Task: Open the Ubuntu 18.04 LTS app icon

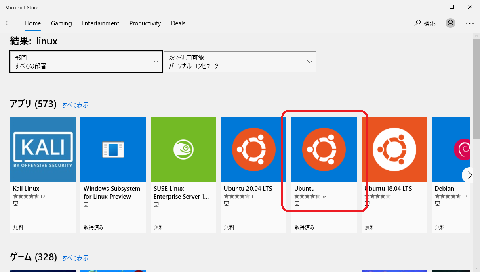Action: [x=394, y=149]
